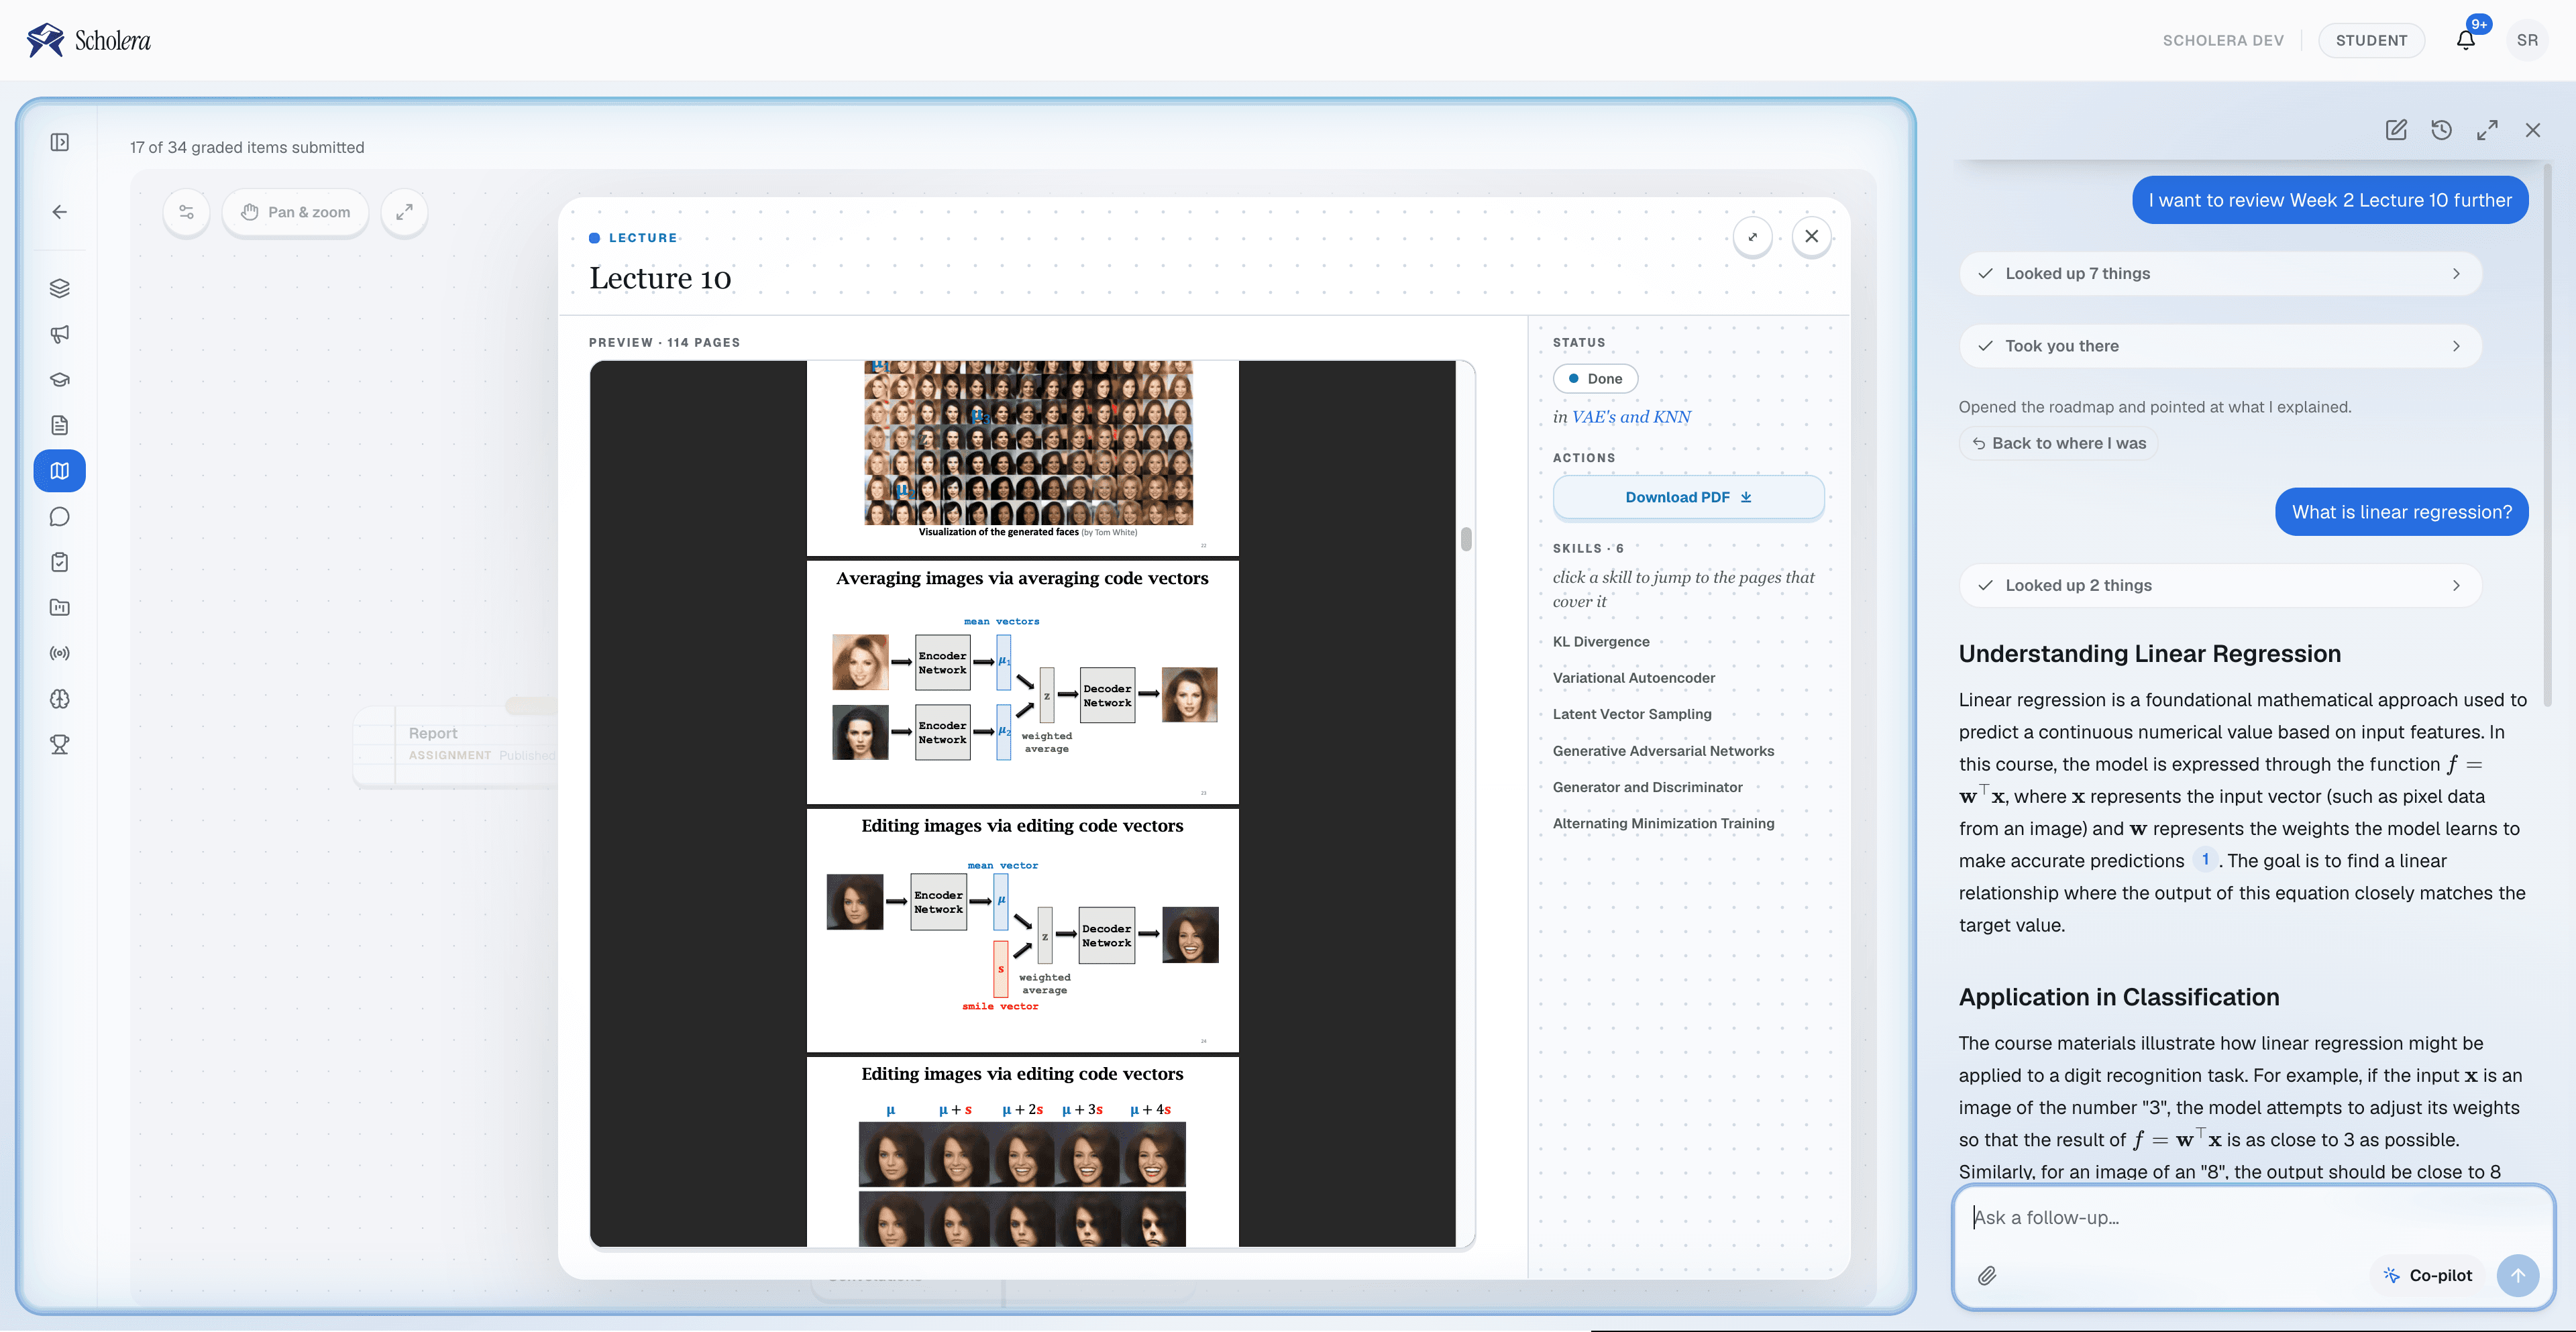Jump to Alternating Minimization Training skill
Image resolution: width=2576 pixels, height=1332 pixels.
click(x=1663, y=823)
